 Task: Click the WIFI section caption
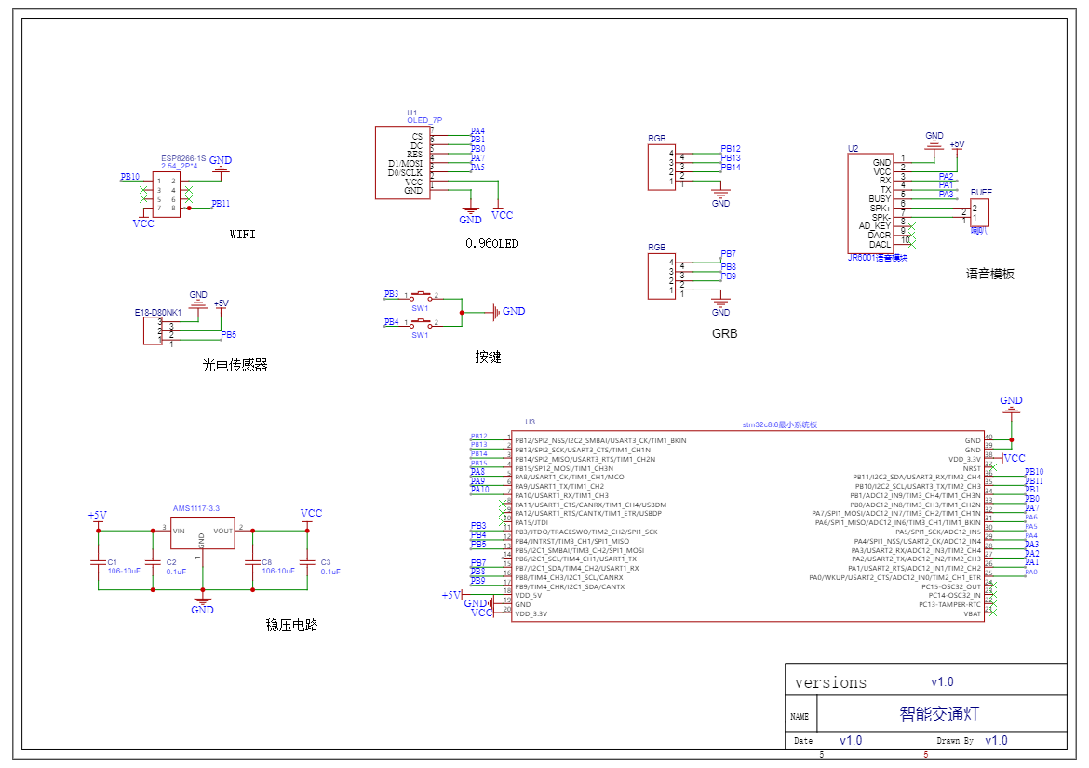click(x=242, y=235)
